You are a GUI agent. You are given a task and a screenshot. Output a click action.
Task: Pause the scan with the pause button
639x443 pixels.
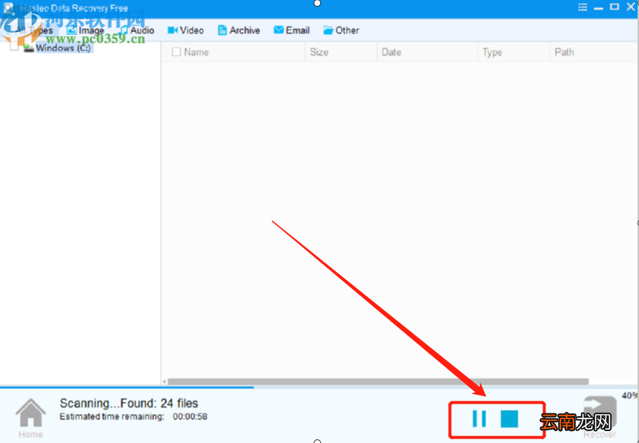[479, 418]
